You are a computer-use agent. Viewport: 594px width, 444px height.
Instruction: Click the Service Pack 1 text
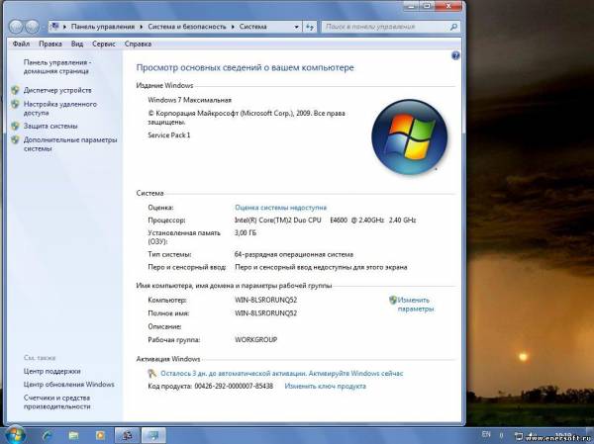tap(169, 135)
